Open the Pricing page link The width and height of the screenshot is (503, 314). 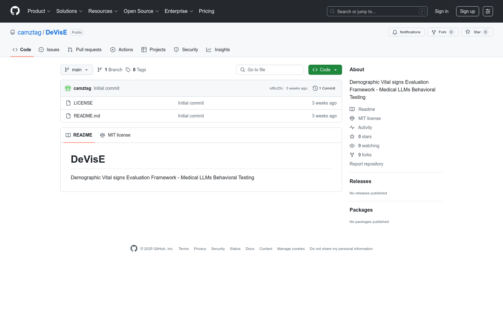207,11
